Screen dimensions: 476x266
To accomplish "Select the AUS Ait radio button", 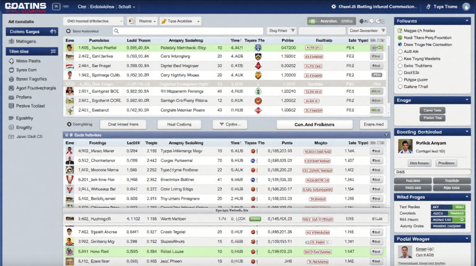I will 400,52.
